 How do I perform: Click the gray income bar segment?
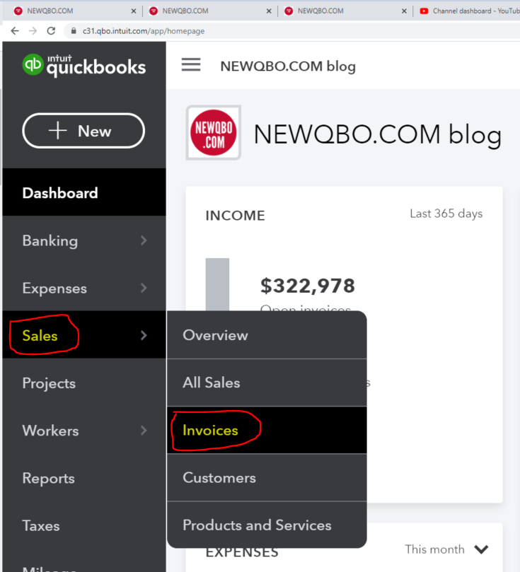click(217, 284)
